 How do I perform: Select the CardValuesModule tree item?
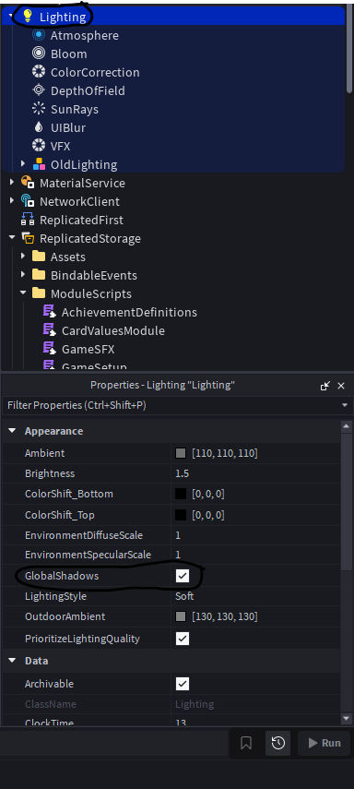[x=104, y=330]
